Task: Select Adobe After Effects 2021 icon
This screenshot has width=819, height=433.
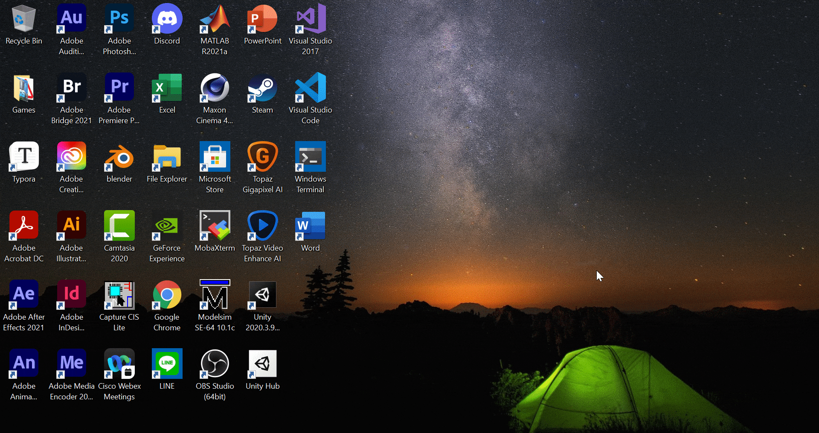Action: [x=24, y=295]
